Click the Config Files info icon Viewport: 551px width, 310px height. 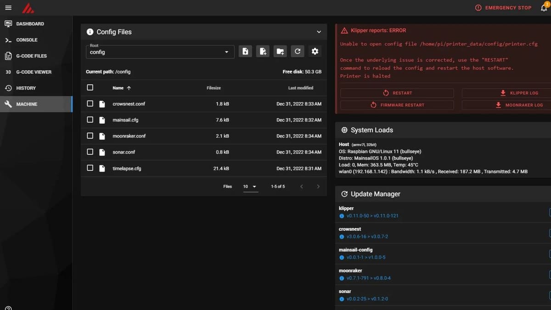pos(90,32)
